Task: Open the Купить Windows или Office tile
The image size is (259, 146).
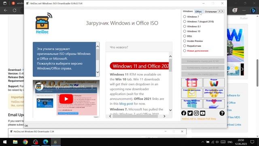Action: point(192,104)
